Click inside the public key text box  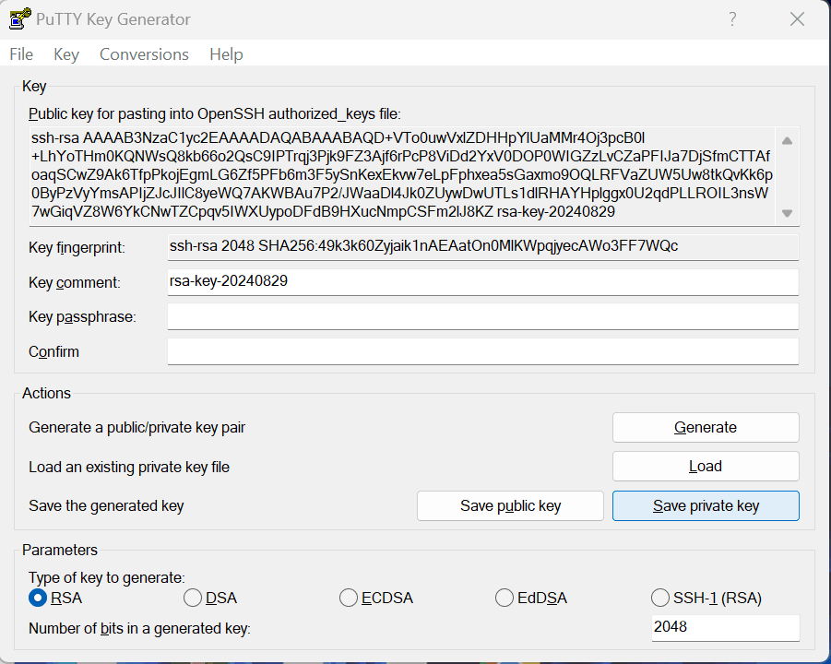[402, 175]
